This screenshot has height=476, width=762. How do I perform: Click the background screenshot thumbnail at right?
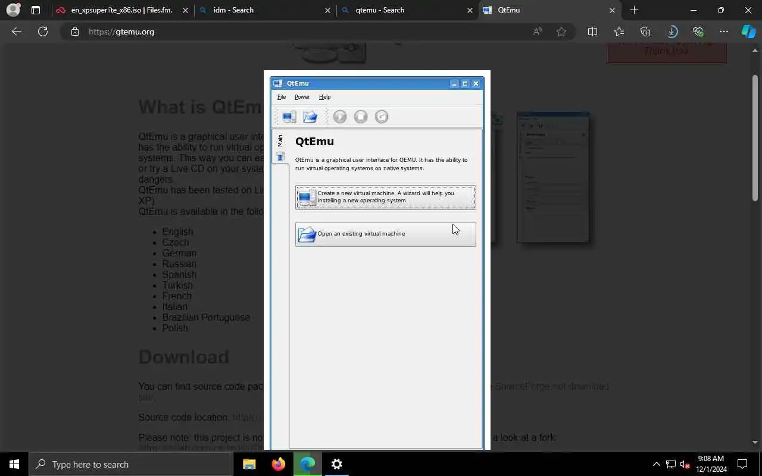pyautogui.click(x=553, y=177)
